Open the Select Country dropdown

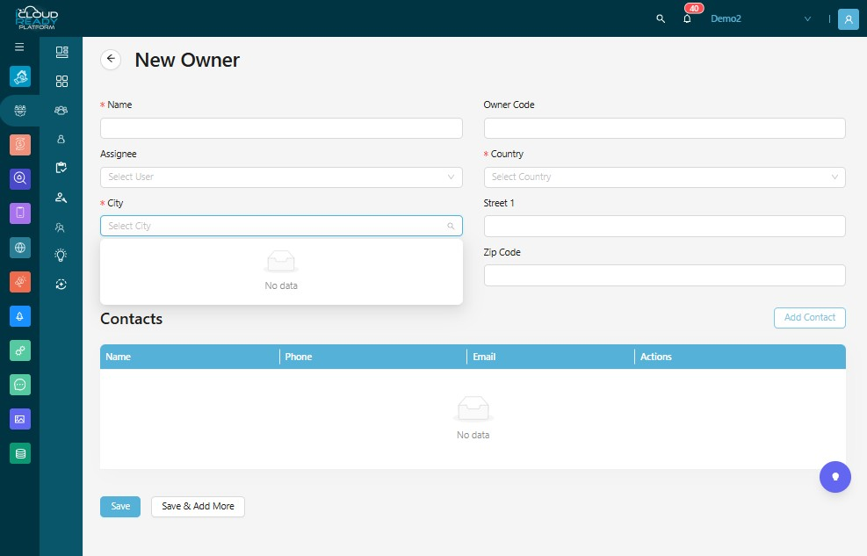(x=664, y=177)
